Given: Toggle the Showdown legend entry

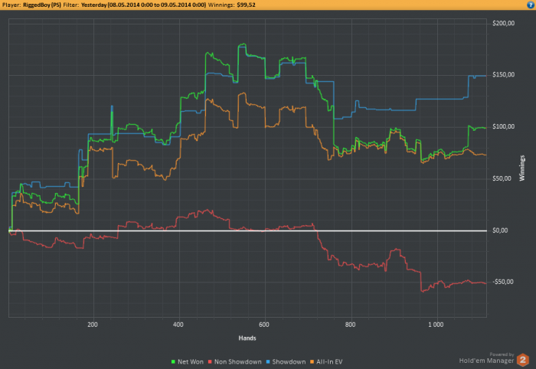Looking at the screenshot, I should coord(286,361).
